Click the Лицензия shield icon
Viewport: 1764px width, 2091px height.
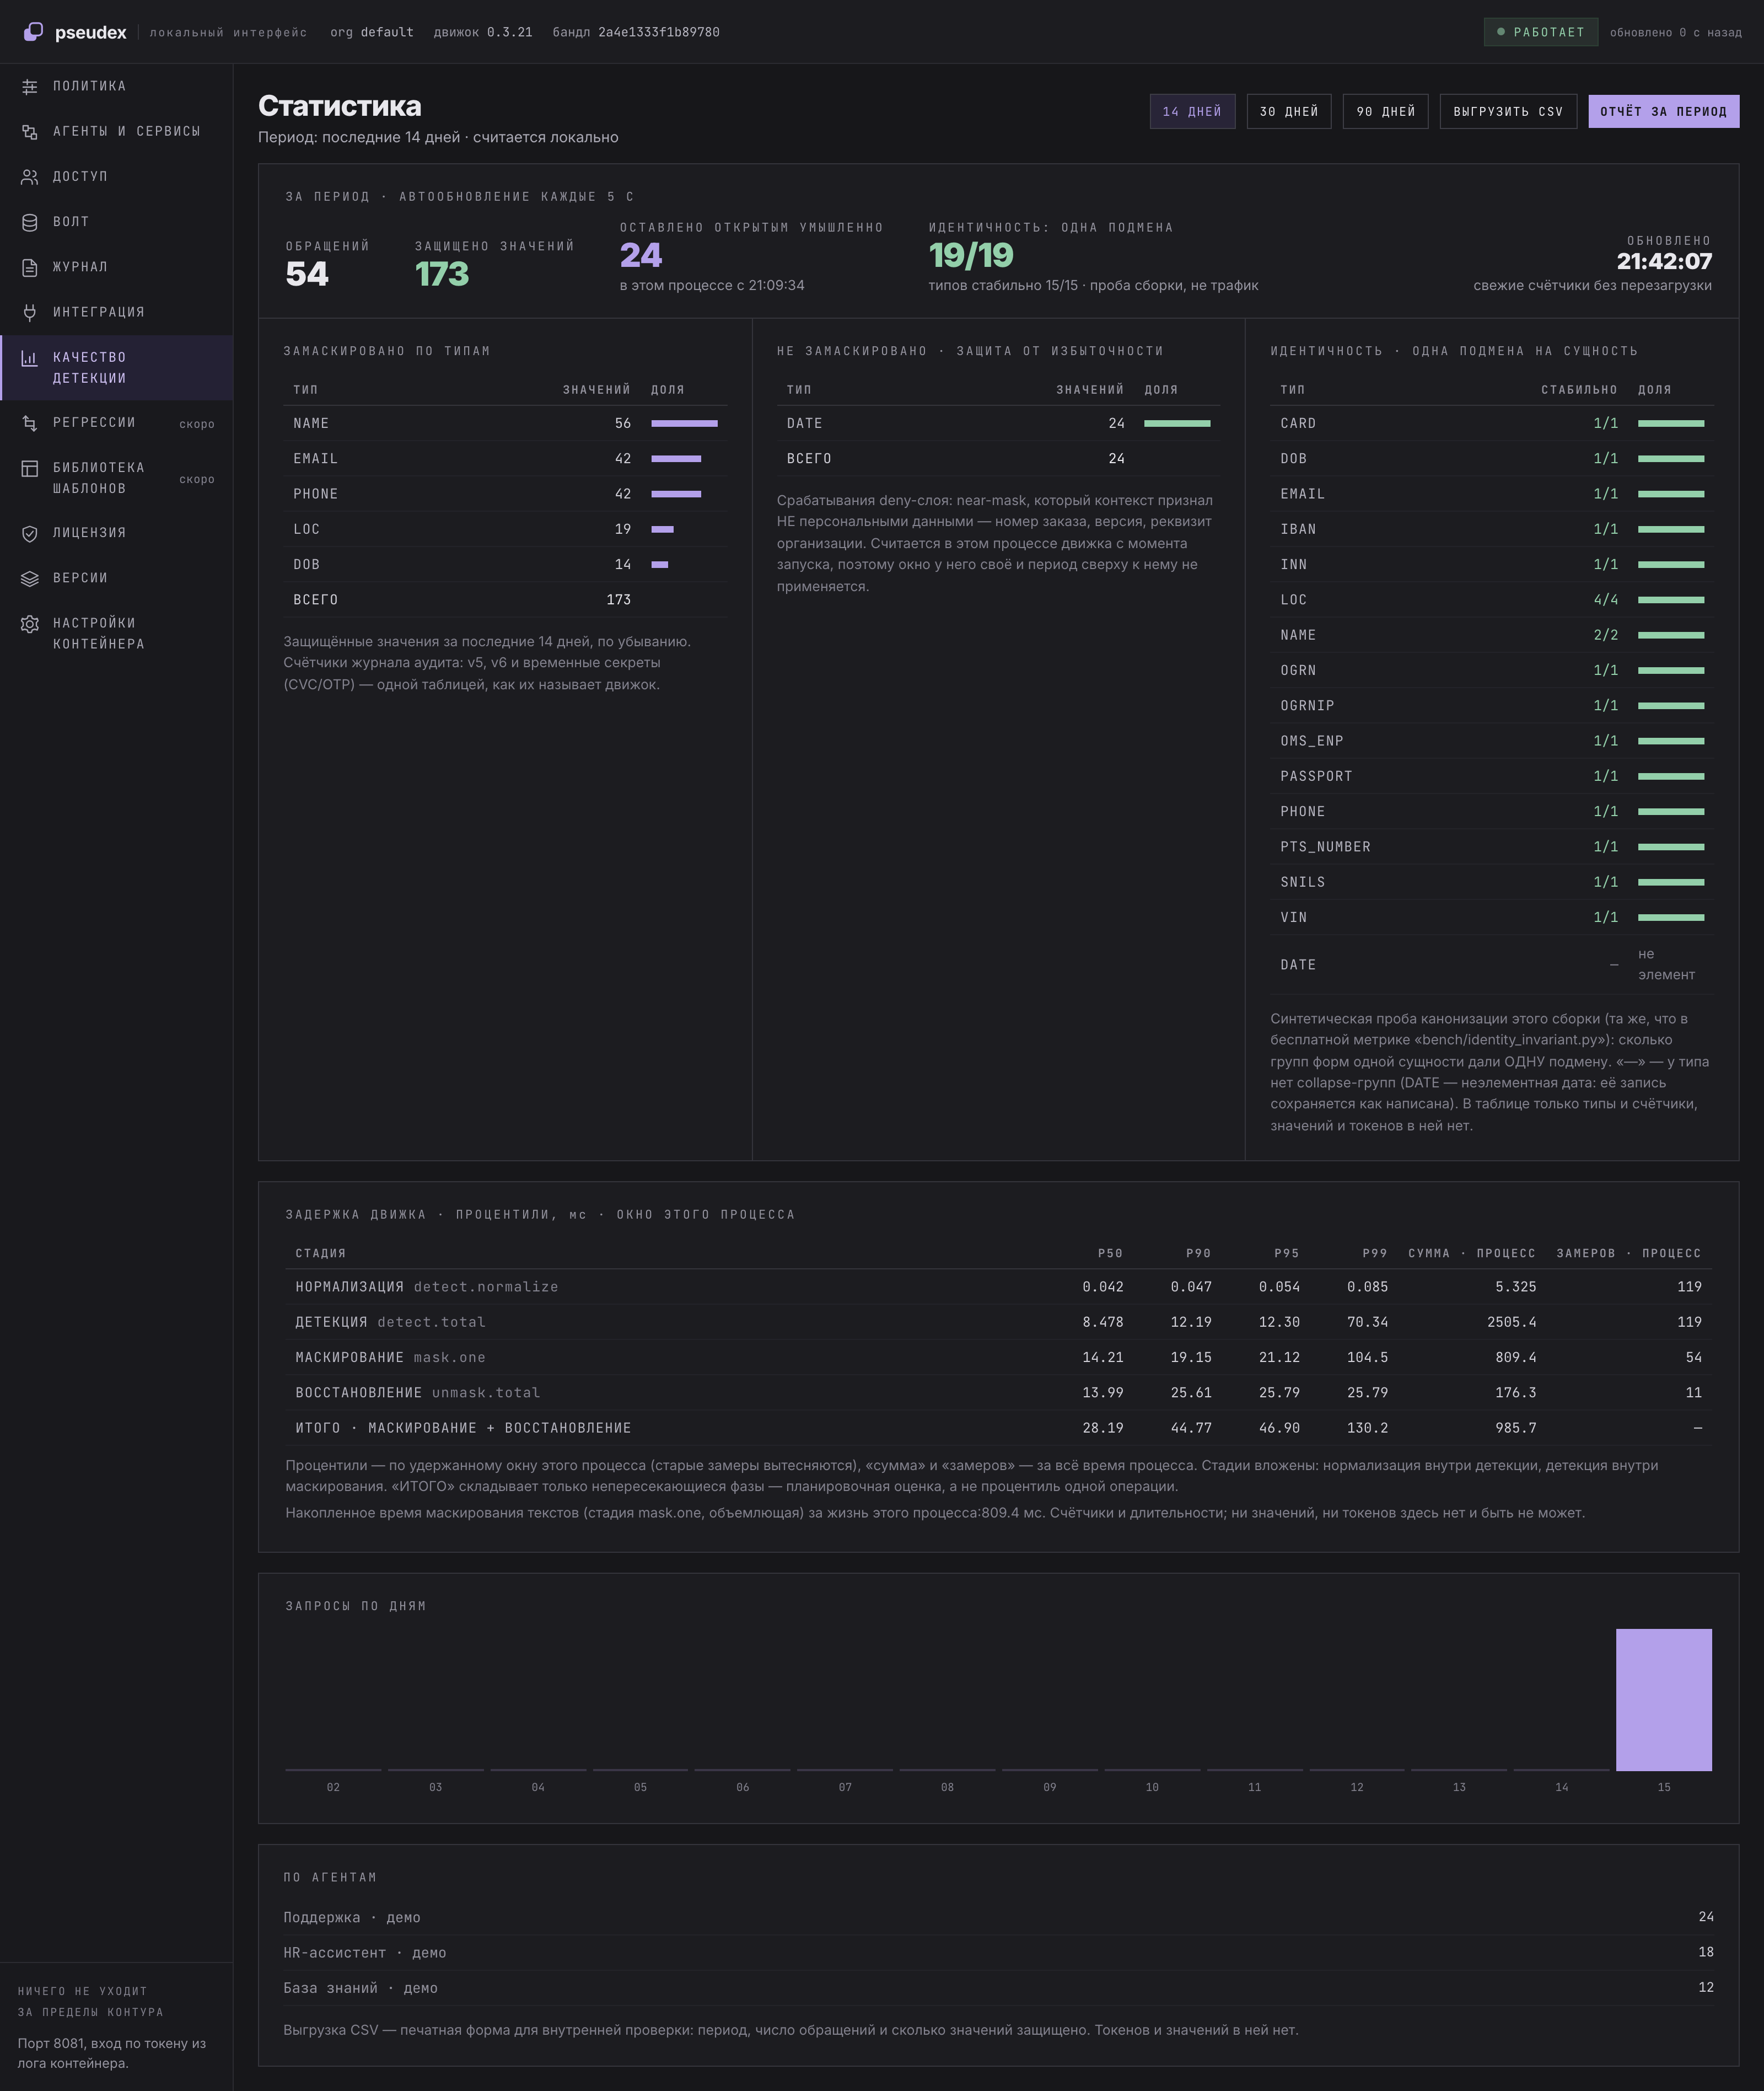click(x=30, y=533)
